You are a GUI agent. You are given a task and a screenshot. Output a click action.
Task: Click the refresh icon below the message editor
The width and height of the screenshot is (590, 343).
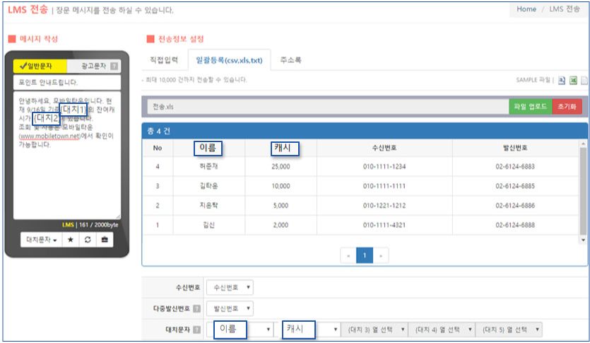[x=88, y=240]
